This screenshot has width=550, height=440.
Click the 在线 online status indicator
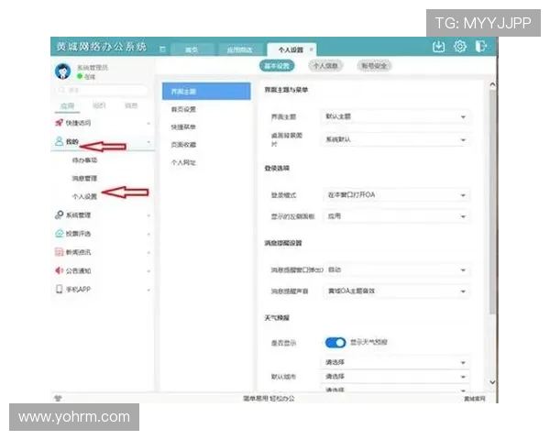[x=86, y=76]
